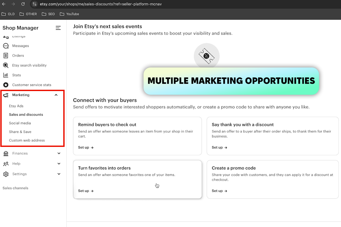Select the Create a promo code card
Screen dimensions: 341x227
point(272,179)
